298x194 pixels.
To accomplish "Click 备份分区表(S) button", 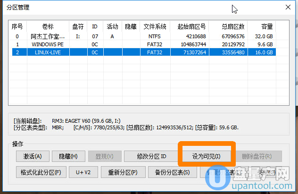I will [x=169, y=172].
